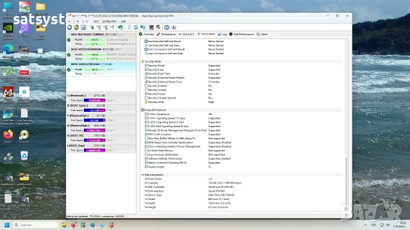Click the yellow lock icon beside Security Level
Image resolution: width=410 pixels, height=230 pixels.
[146, 102]
